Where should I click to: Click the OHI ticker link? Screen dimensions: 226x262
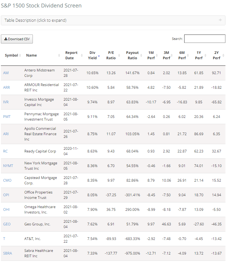tap(6, 209)
